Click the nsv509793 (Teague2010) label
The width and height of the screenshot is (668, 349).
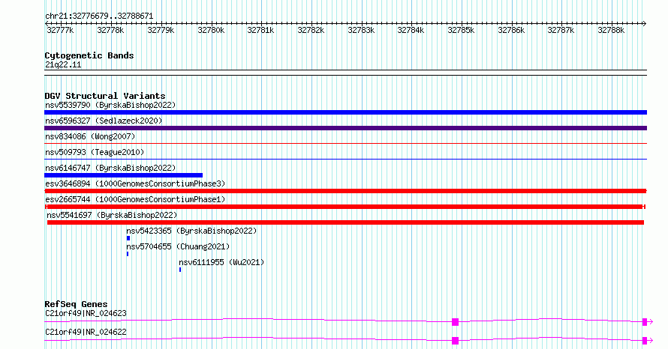95,152
